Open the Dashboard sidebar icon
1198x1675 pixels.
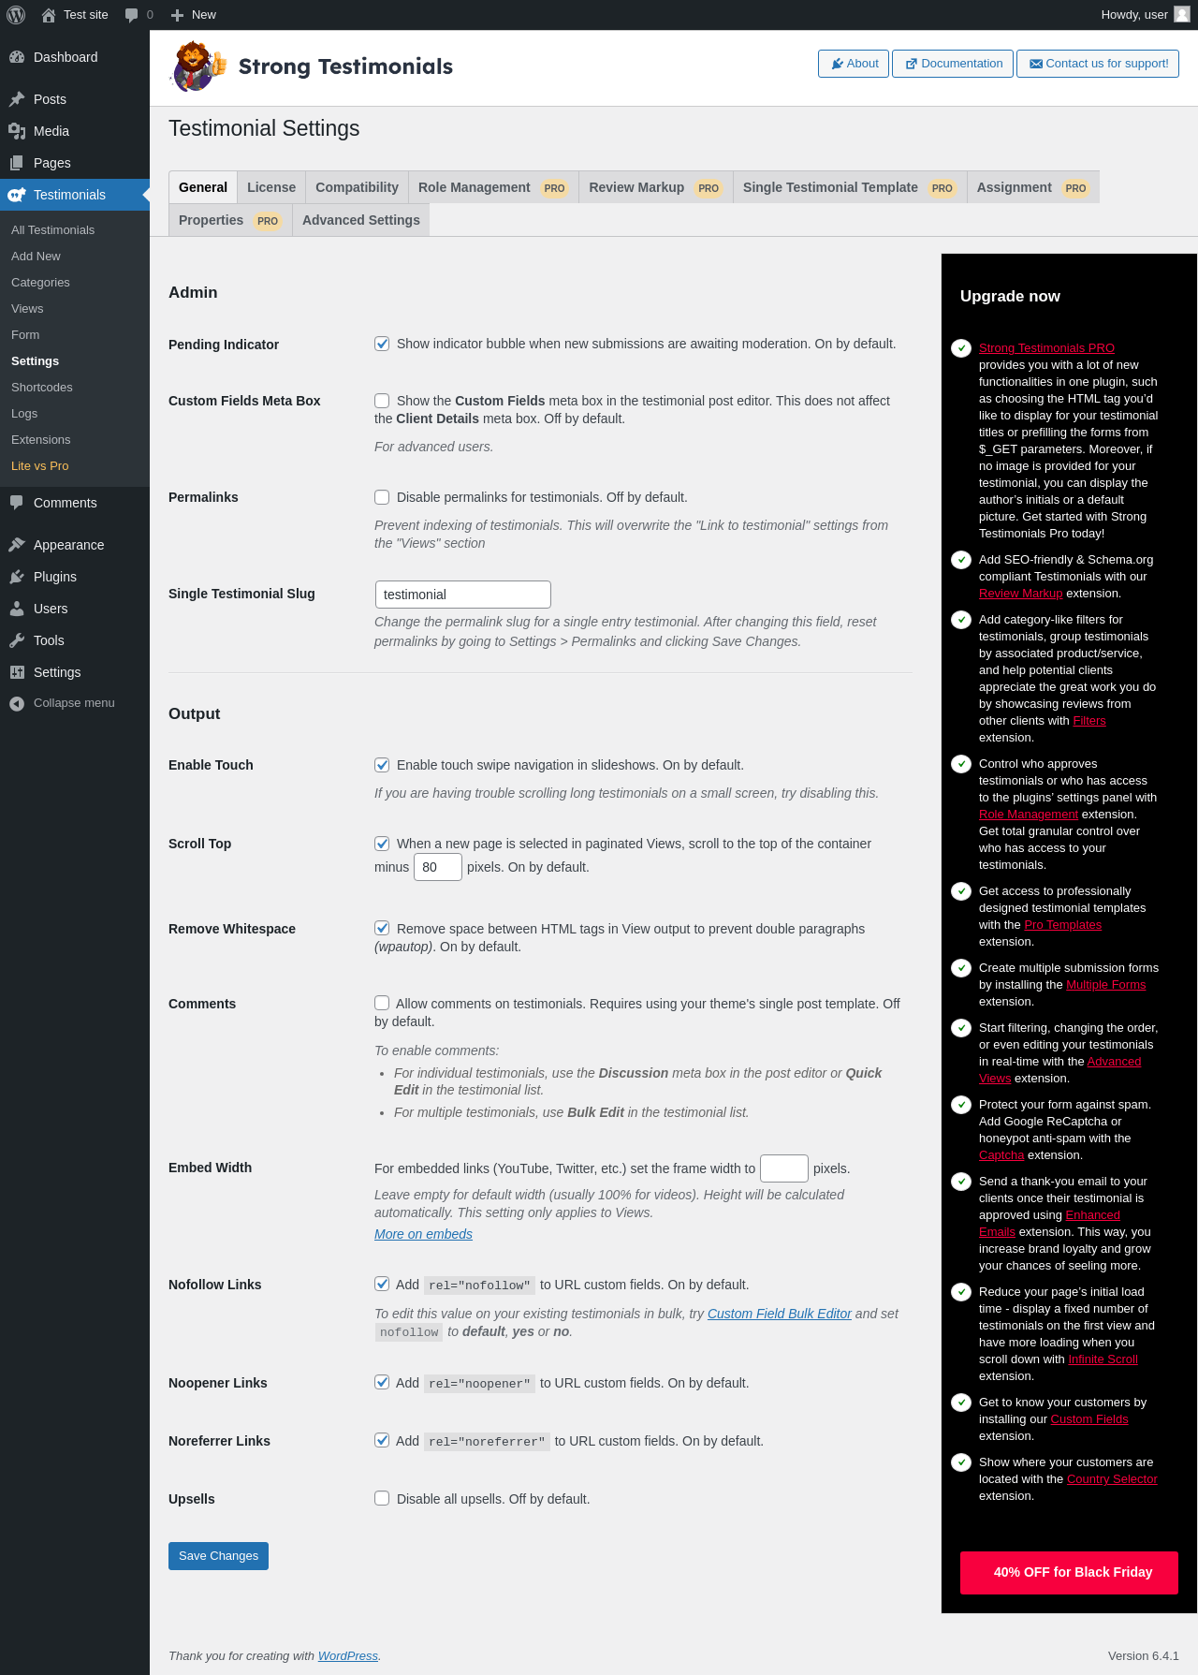(17, 57)
